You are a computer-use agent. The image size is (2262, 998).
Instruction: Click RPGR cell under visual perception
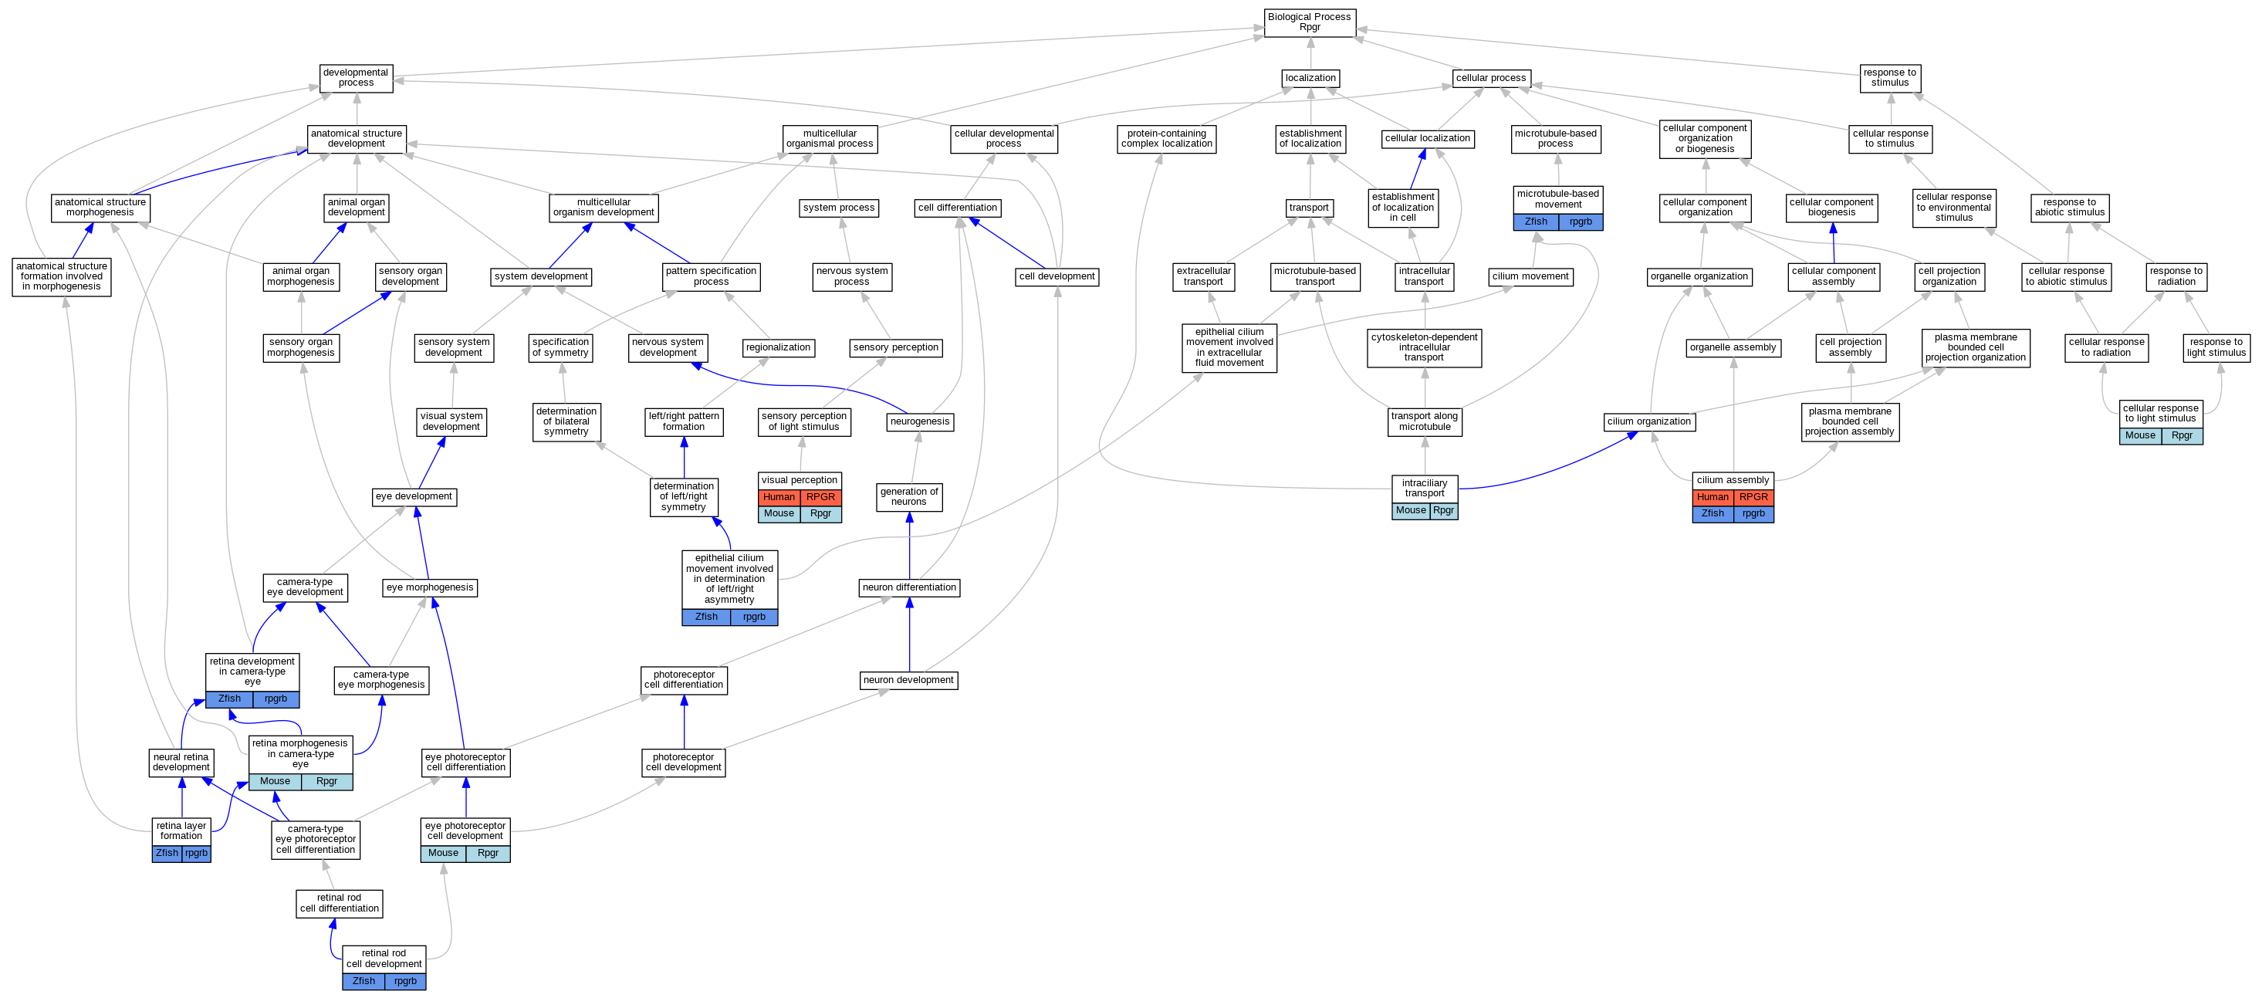click(821, 497)
